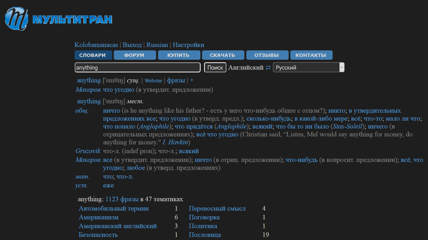Open the translation мало ли что
The width and height of the screenshot is (428, 240).
[403, 119]
